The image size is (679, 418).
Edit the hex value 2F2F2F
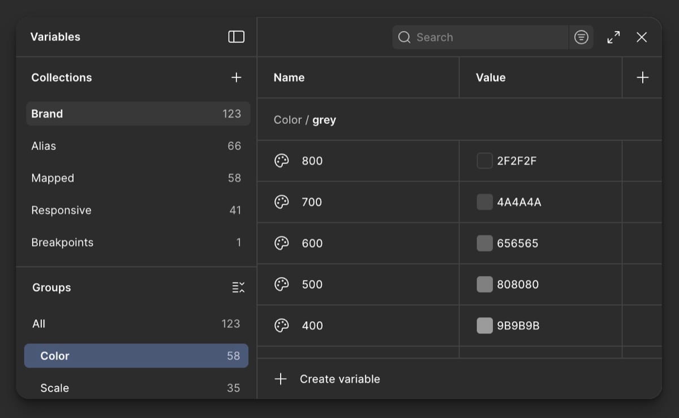(517, 161)
